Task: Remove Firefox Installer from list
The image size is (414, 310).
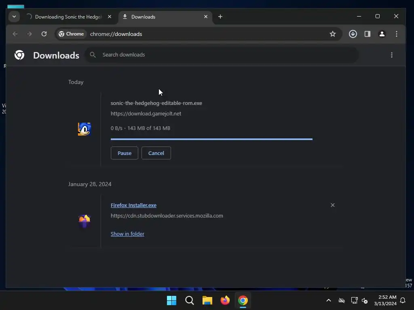Action: pyautogui.click(x=333, y=205)
